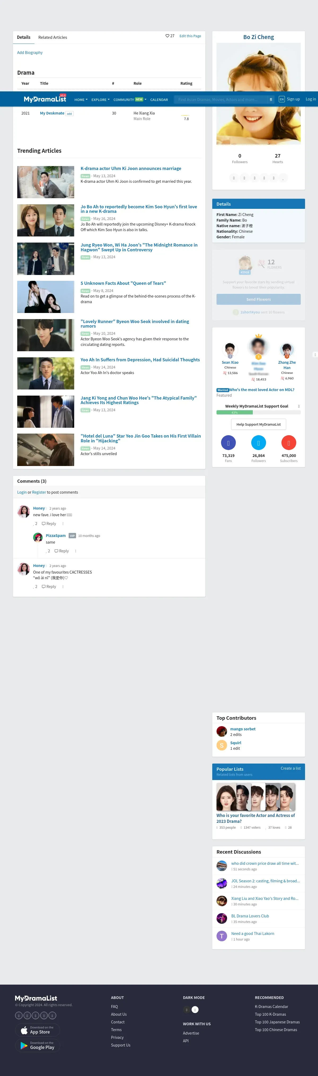This screenshot has width=318, height=1076.
Task: Open three-dot menu on 'new fave' comment
Action: 63,523
